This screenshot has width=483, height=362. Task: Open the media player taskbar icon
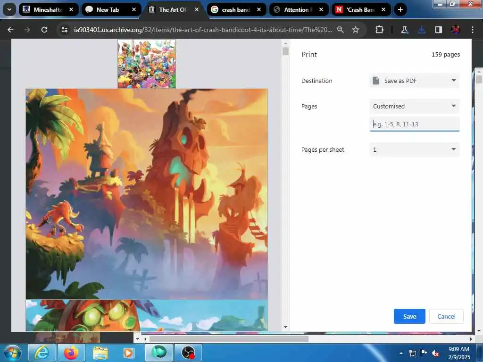[x=128, y=353]
